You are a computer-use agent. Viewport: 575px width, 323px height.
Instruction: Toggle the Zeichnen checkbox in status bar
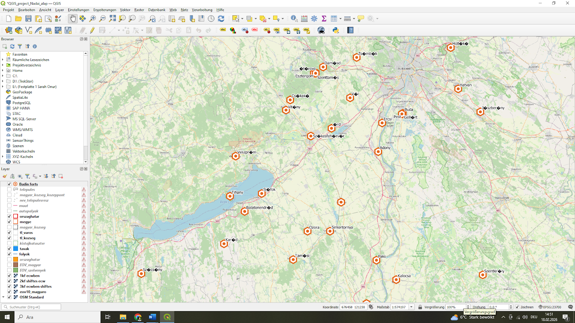(x=516, y=307)
